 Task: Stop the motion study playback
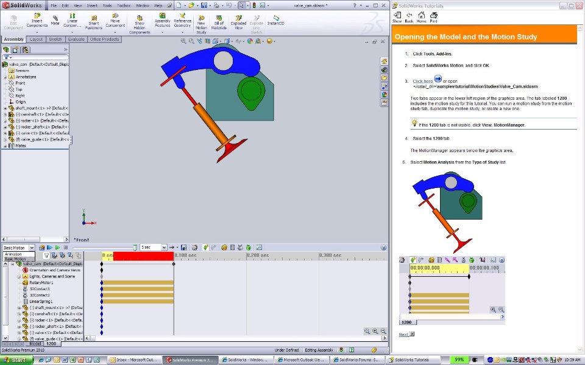[x=66, y=248]
